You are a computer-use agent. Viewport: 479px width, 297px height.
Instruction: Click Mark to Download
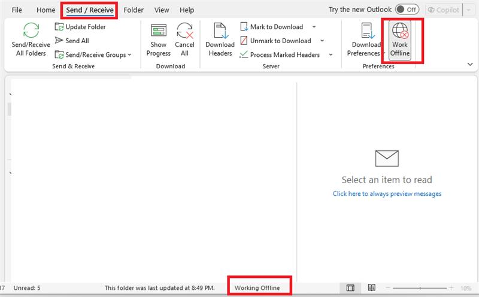coord(272,27)
